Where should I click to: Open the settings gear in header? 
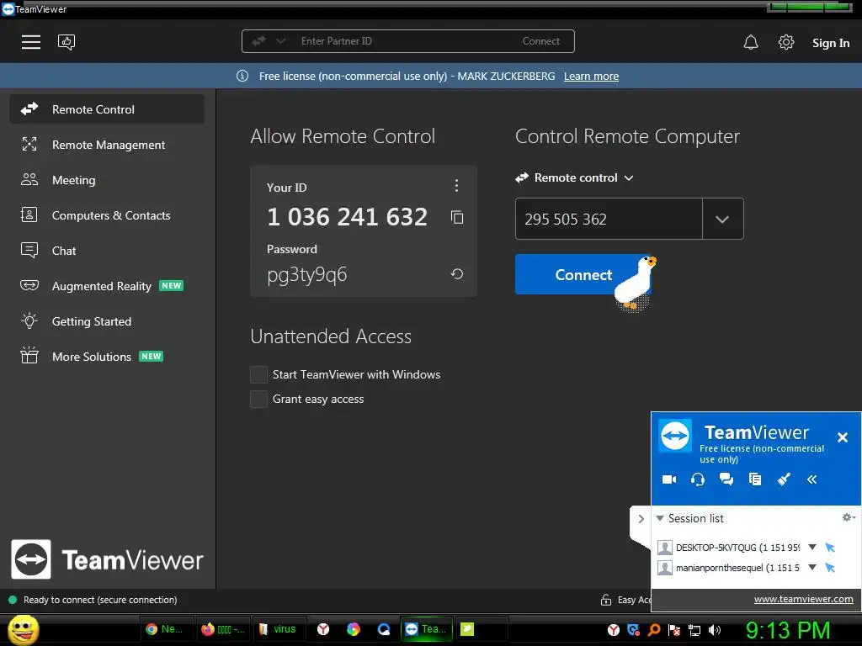786,42
